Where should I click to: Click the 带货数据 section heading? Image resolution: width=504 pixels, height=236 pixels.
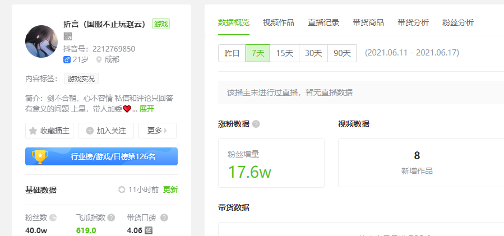tap(234, 207)
